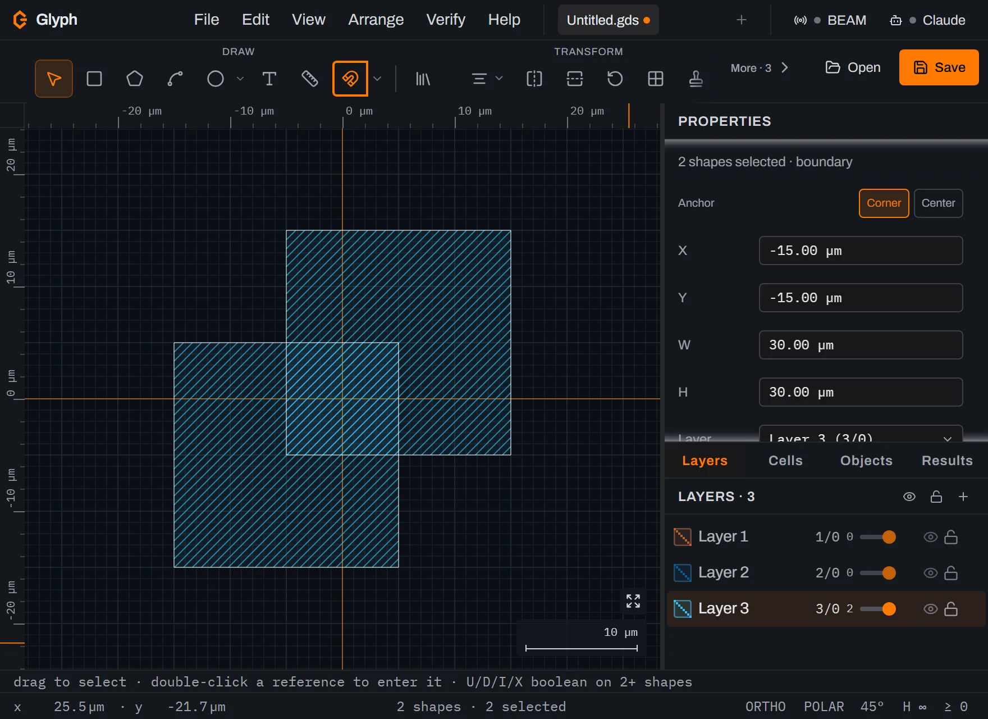
Task: Toggle all layers visibility in header
Action: pos(909,497)
